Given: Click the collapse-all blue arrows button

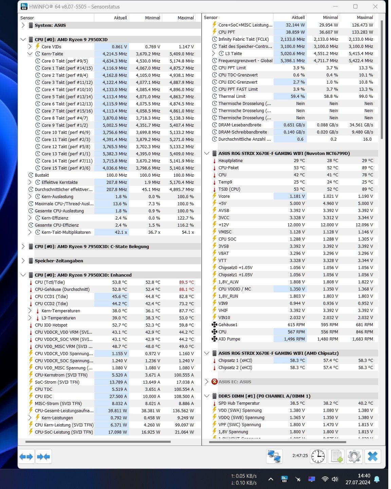Looking at the screenshot, I should [x=43, y=457].
